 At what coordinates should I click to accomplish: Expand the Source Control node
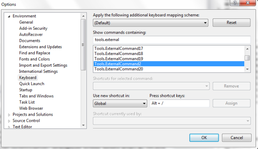(9, 121)
